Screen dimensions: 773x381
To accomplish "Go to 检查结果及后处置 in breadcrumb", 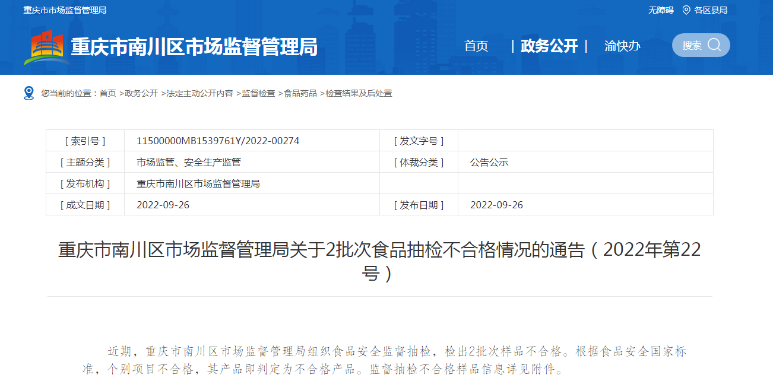I will tap(359, 93).
